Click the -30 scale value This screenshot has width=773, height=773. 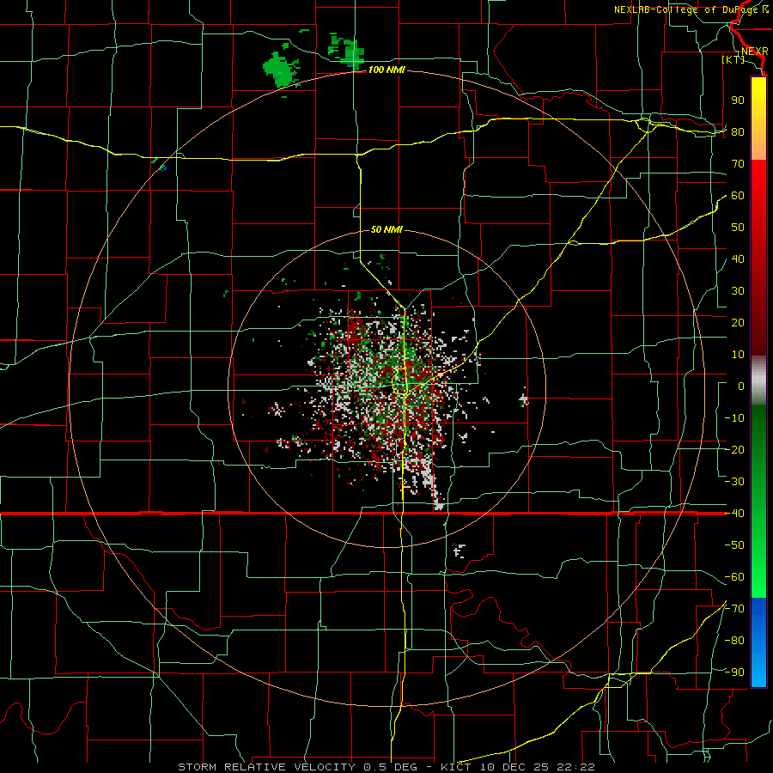pyautogui.click(x=734, y=482)
